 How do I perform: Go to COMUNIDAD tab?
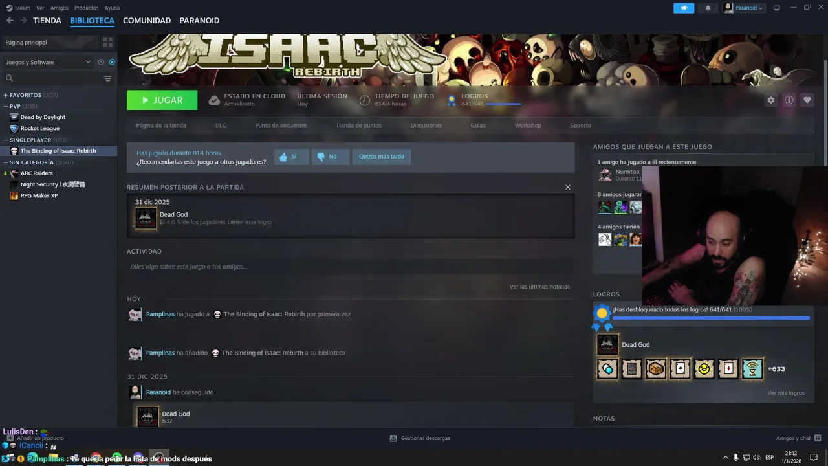(147, 21)
